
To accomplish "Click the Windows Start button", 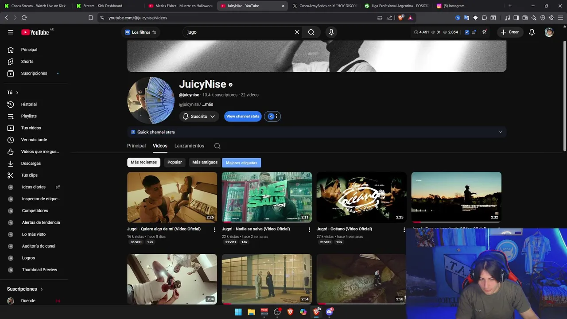I will (x=238, y=312).
